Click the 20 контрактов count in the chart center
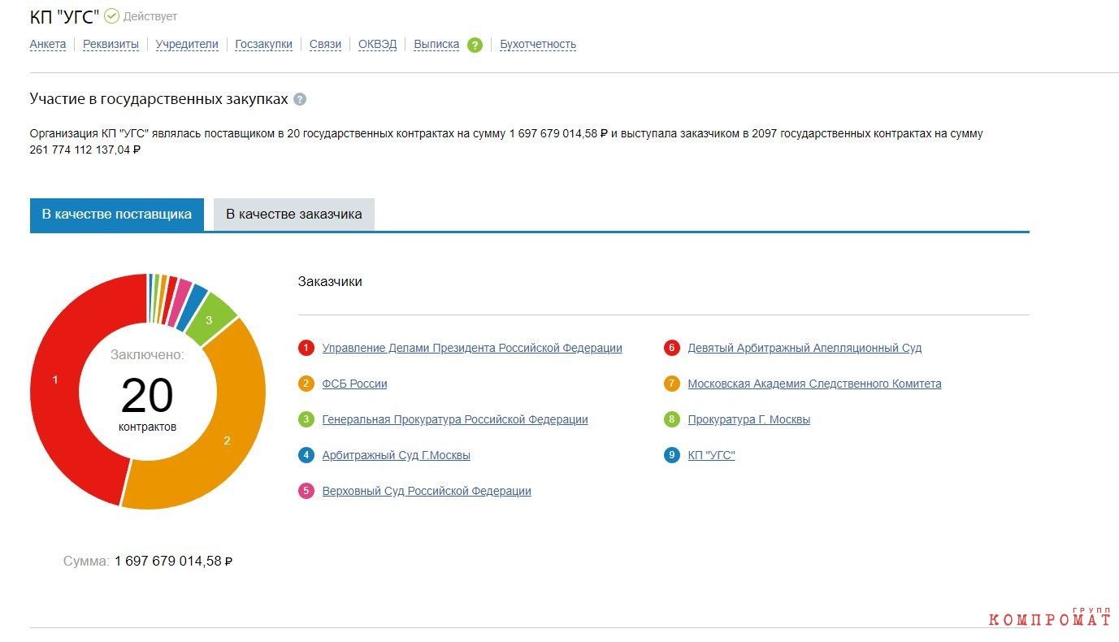This screenshot has width=1119, height=642. tap(147, 404)
